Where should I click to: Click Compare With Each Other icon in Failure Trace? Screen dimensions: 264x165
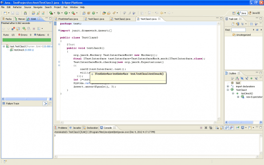(x=50, y=103)
